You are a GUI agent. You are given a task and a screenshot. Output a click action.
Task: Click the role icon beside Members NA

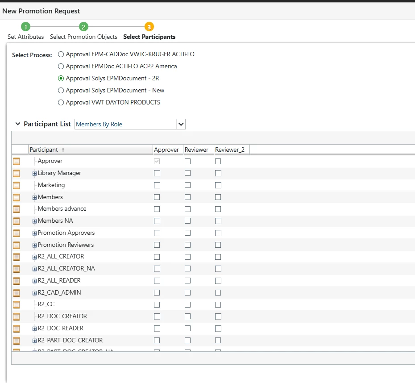[x=17, y=221]
